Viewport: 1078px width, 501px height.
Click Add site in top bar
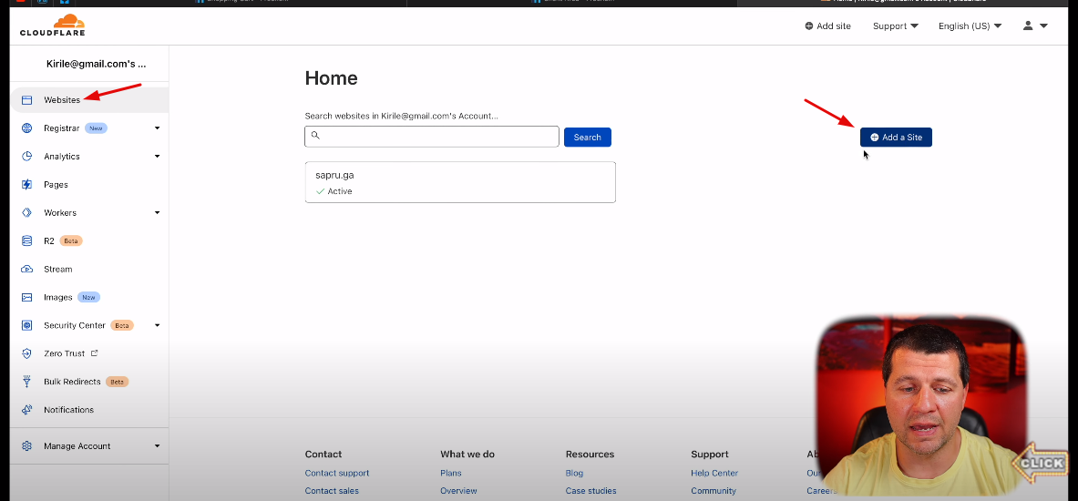[x=827, y=26]
